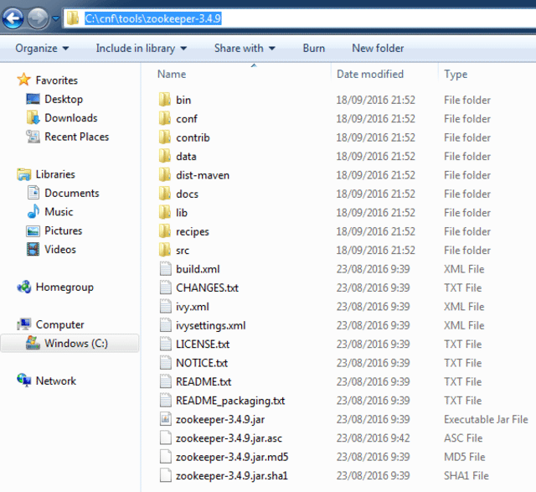Click the Network icon
536x492 pixels.
[24, 381]
